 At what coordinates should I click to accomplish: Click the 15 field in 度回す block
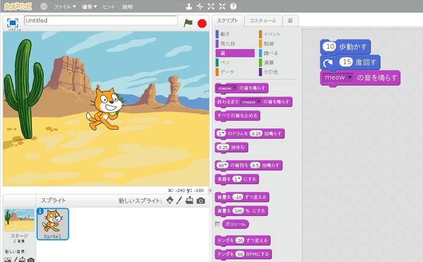point(346,62)
